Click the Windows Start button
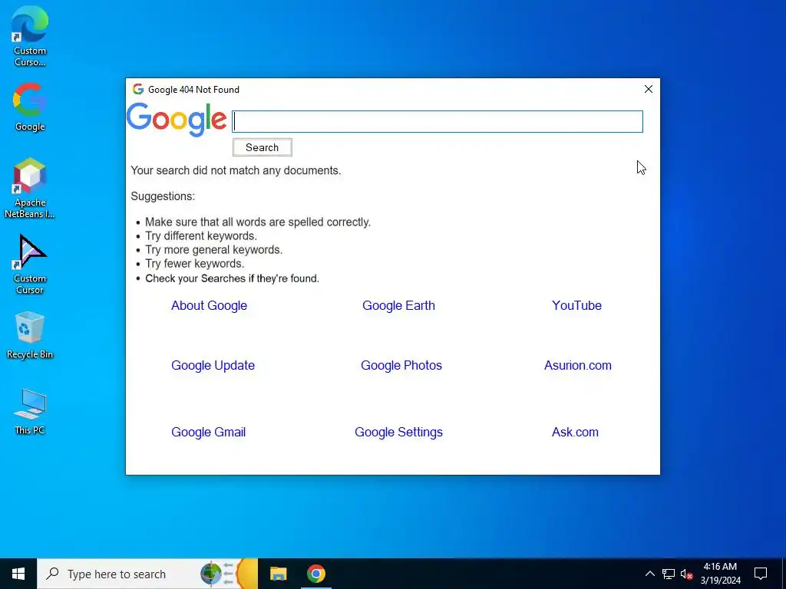 [18, 574]
